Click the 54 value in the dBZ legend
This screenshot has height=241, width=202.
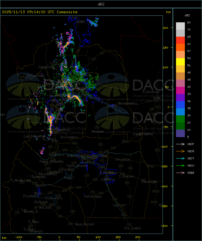(189, 58)
